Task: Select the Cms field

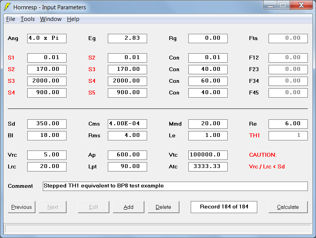Action: click(127, 124)
